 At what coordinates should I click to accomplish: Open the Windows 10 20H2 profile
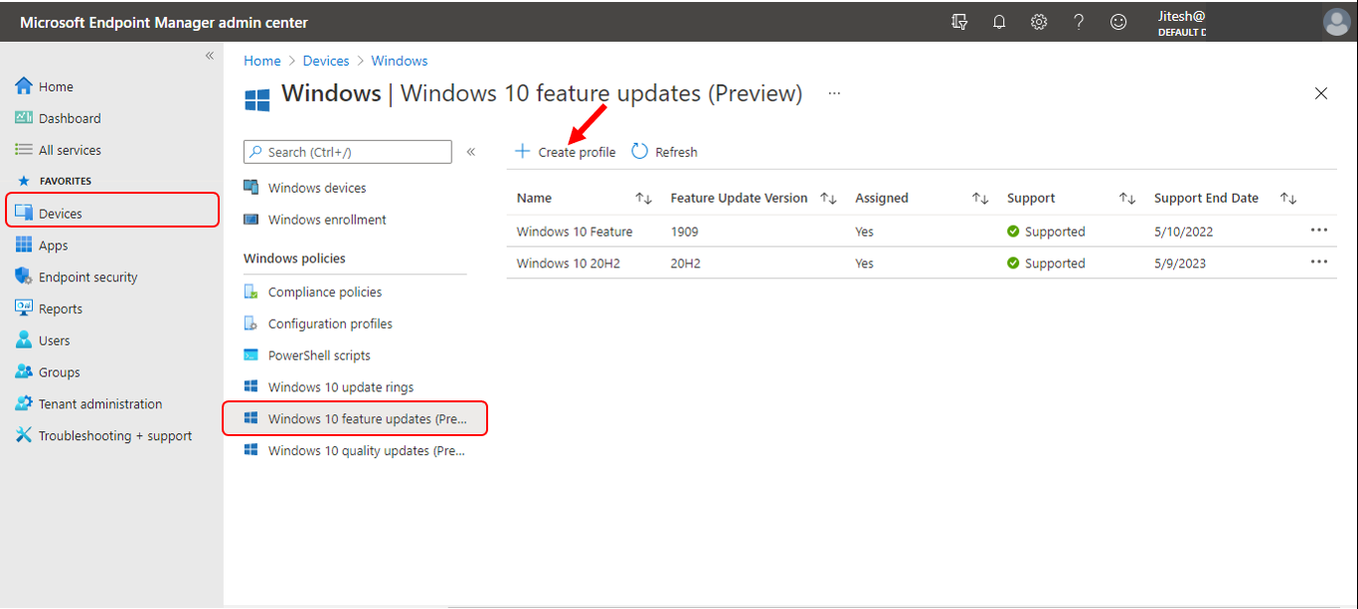tap(569, 263)
